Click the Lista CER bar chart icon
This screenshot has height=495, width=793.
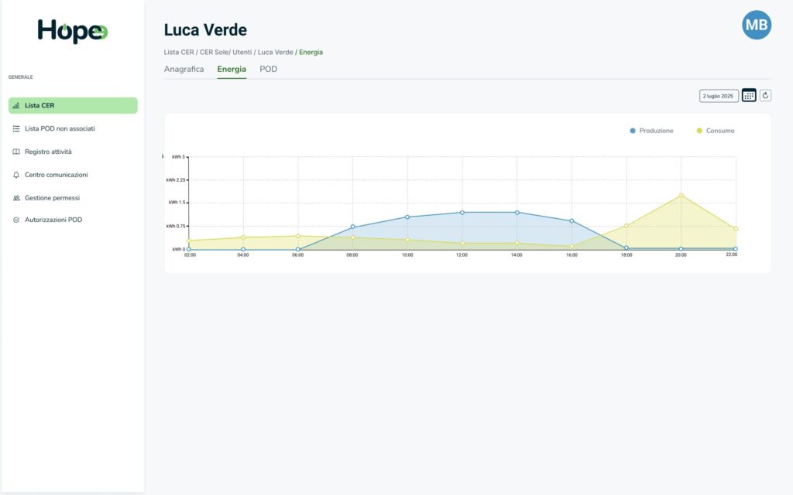click(16, 105)
